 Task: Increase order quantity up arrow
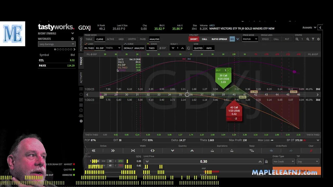pyautogui.click(x=192, y=151)
